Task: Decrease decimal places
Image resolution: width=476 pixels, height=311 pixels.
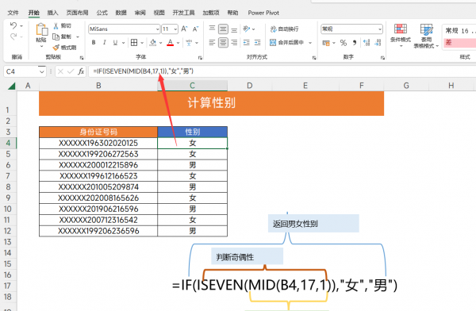Action: [378, 43]
